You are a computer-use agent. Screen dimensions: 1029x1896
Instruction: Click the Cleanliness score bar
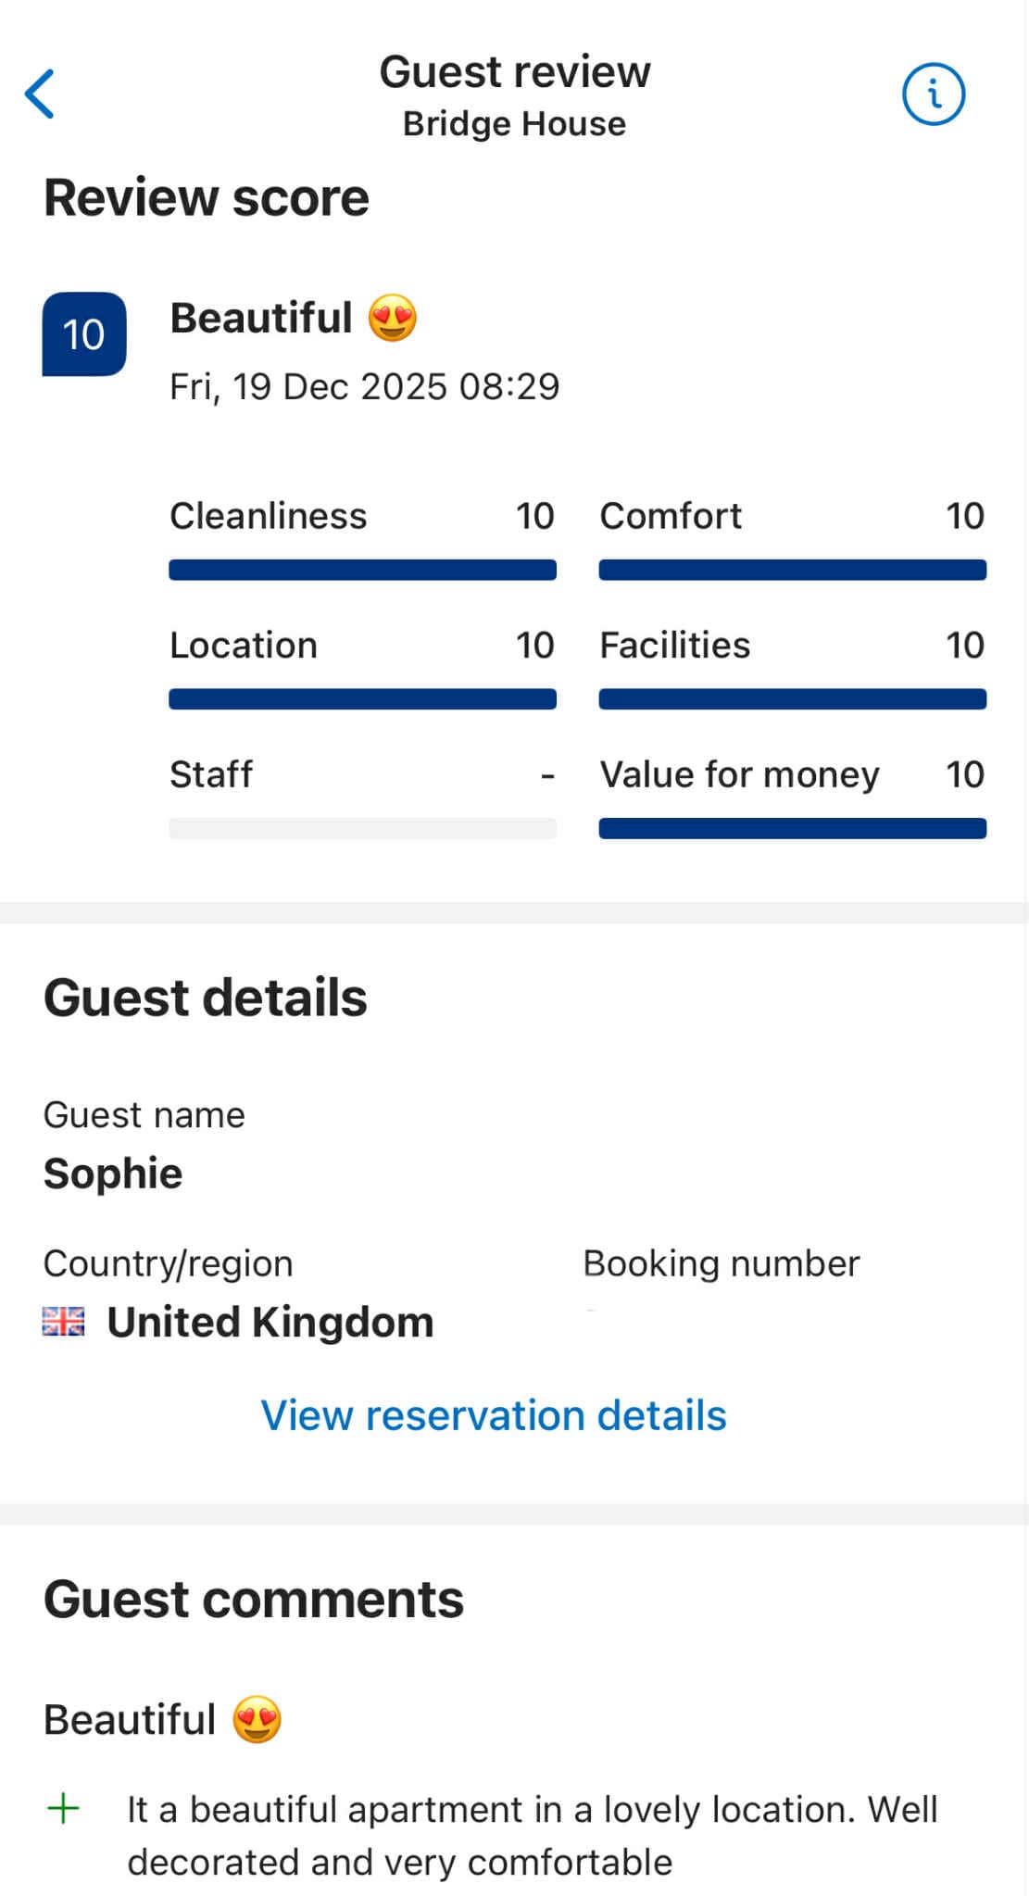point(362,570)
